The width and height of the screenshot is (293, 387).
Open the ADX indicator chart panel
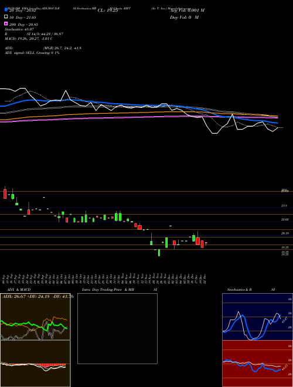pos(35,317)
